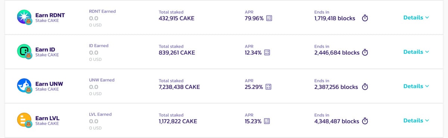Viewport: 448px width, 138px height.
Task: Expand Details for Earn ID pool
Action: point(416,52)
